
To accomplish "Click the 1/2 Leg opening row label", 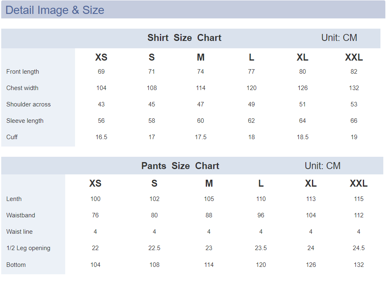I will [x=28, y=248].
